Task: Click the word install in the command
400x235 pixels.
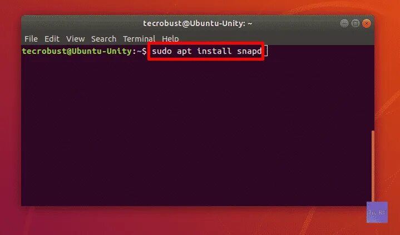Action: pyautogui.click(x=214, y=51)
